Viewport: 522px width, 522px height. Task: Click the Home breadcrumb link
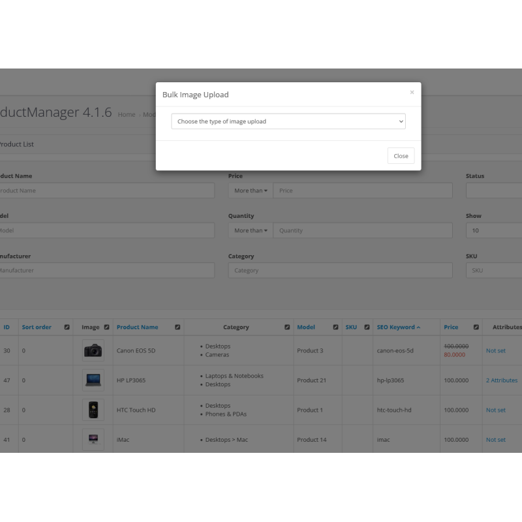pyautogui.click(x=127, y=115)
